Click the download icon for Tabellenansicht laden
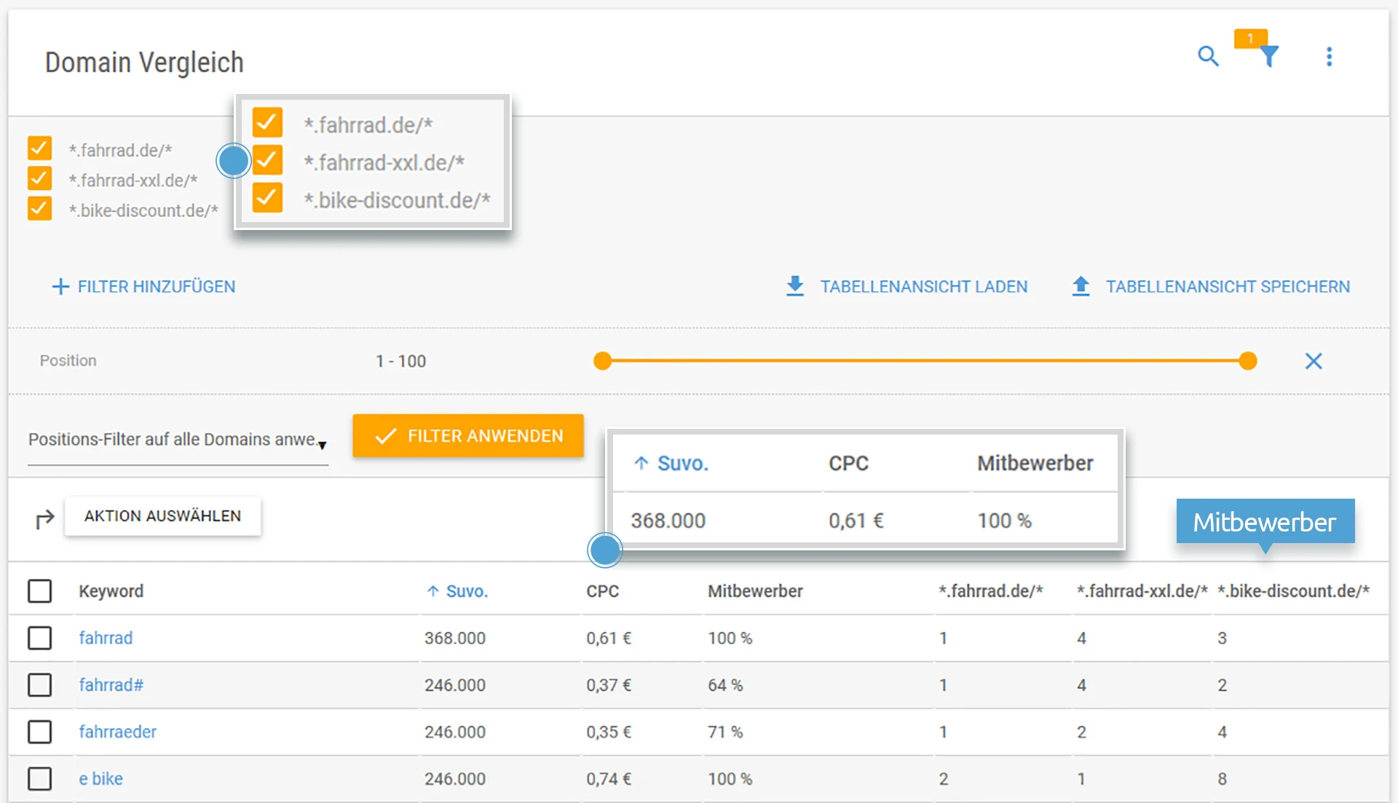The image size is (1398, 803). click(795, 286)
